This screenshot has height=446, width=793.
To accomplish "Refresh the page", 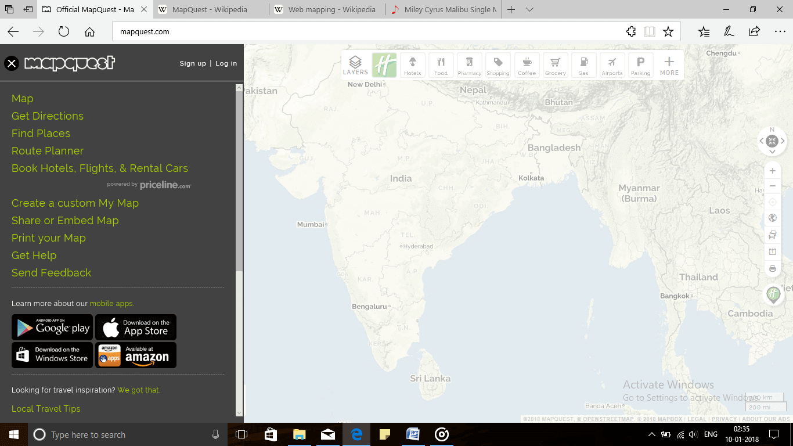I will [x=64, y=32].
